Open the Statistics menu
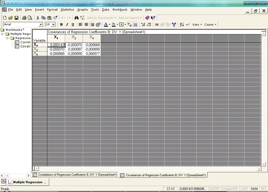This screenshot has width=268, height=192. tap(67, 10)
